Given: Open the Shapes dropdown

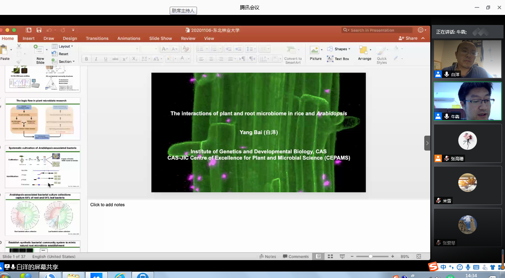Looking at the screenshot, I should tap(338, 49).
